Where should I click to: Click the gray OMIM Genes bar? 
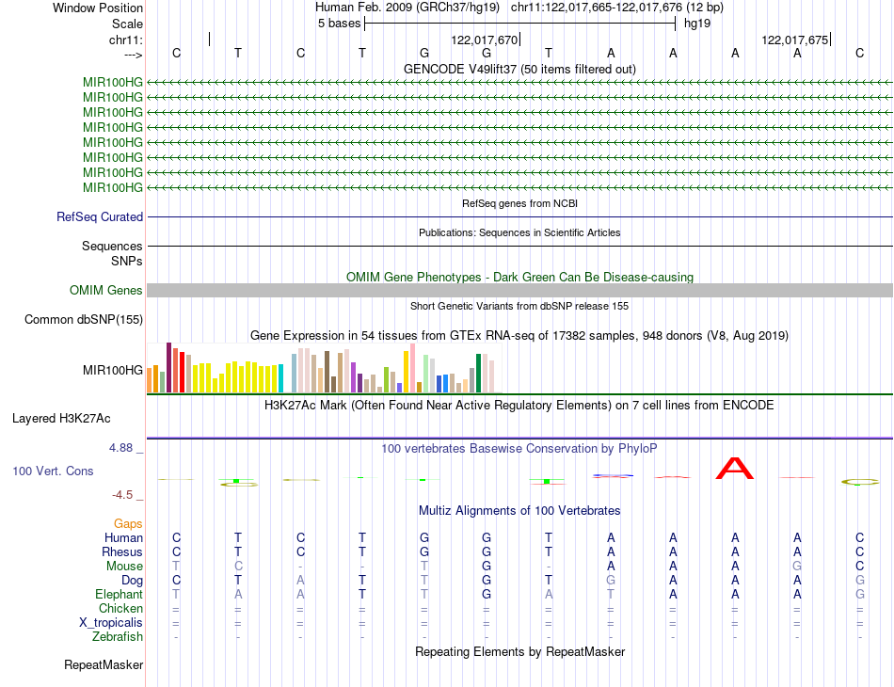[x=519, y=290]
